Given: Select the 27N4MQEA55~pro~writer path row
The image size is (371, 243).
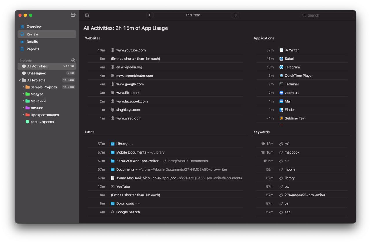Looking at the screenshot, I should click(166, 161).
